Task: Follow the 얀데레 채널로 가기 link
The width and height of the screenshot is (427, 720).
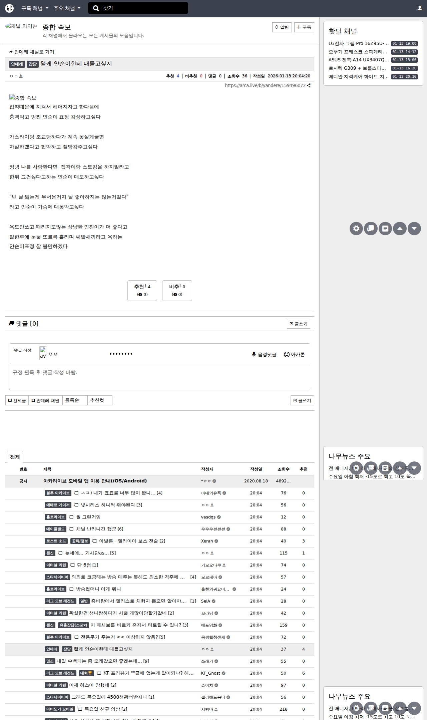Action: click(x=32, y=52)
